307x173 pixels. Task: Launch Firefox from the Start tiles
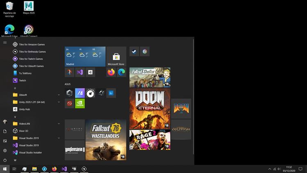pyautogui.click(x=111, y=72)
